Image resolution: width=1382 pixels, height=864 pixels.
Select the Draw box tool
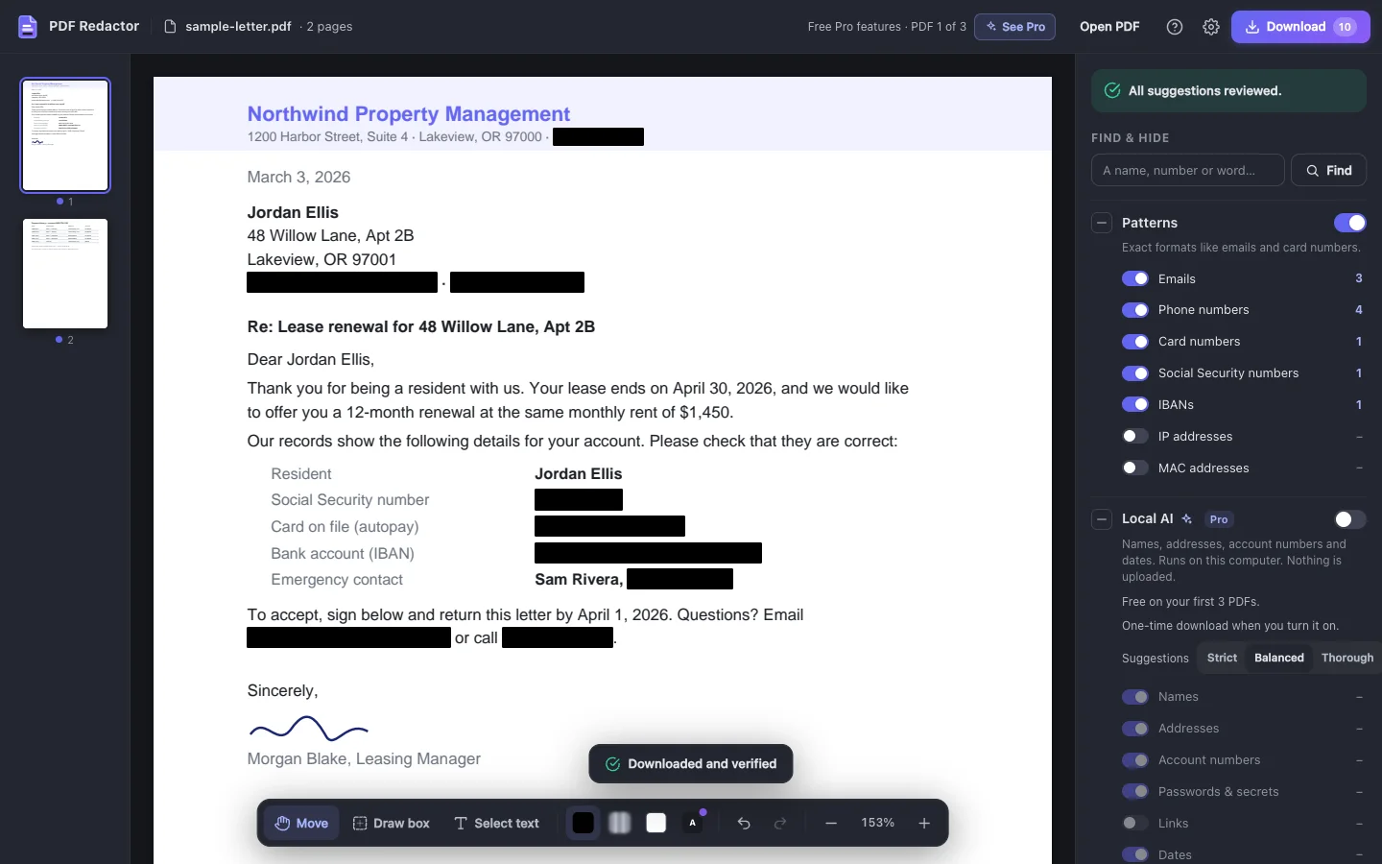click(x=391, y=824)
